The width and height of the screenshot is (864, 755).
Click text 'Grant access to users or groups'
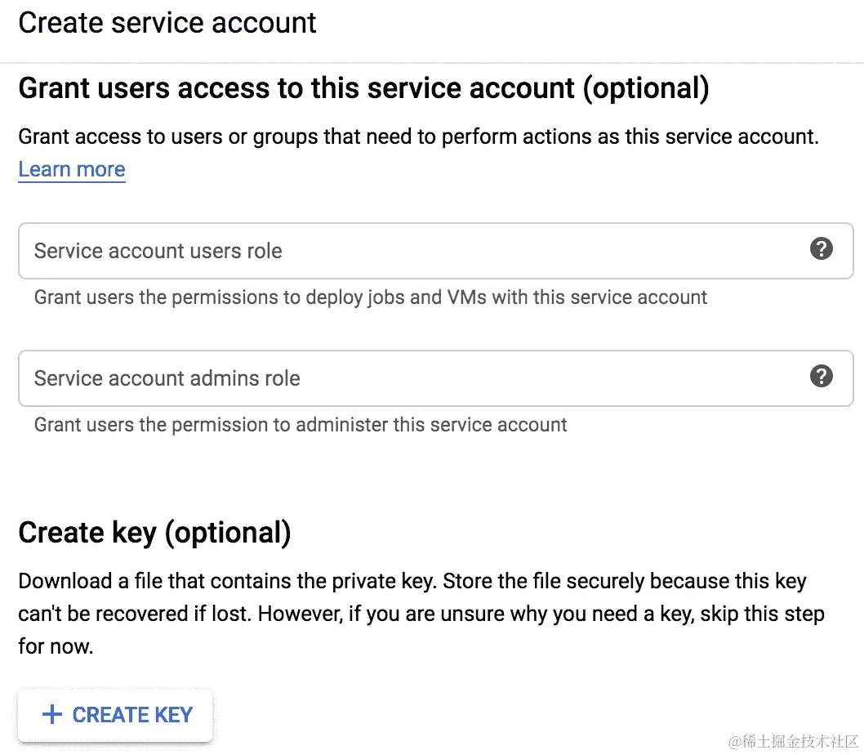pos(168,136)
